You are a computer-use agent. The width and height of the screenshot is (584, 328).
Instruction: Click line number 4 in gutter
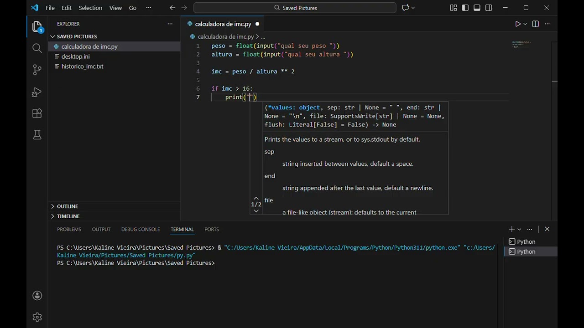(198, 72)
